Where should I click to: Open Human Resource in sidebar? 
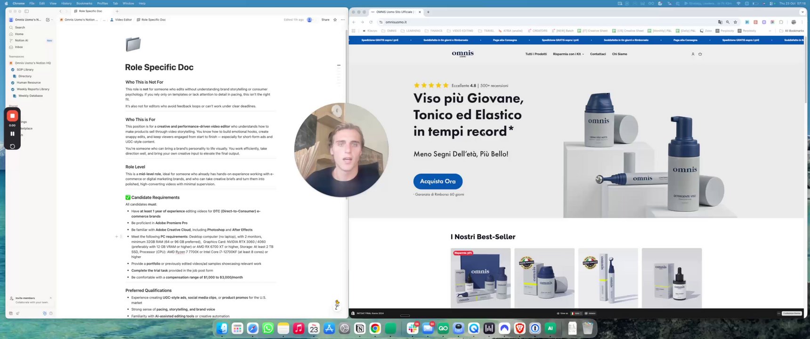28,82
